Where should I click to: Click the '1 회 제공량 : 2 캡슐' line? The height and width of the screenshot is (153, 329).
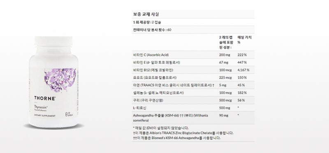147,22
